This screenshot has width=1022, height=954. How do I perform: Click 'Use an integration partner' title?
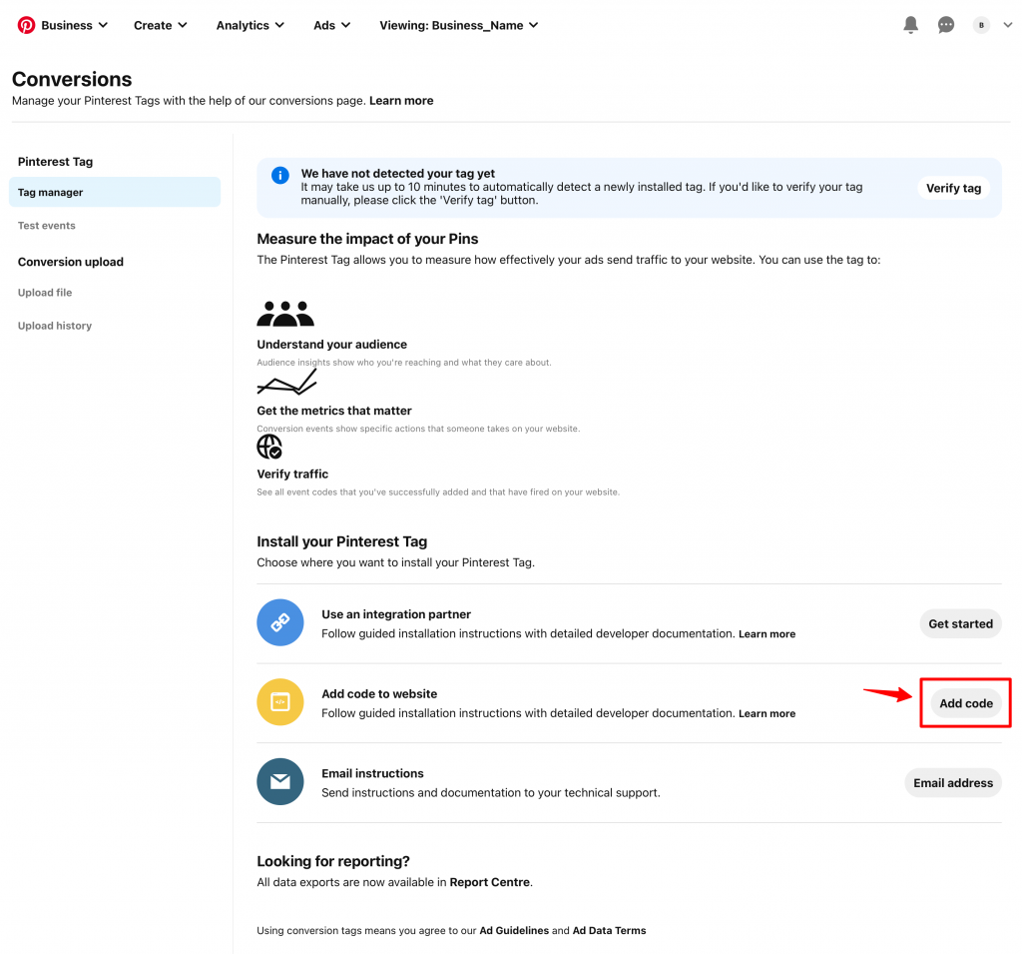[396, 614]
